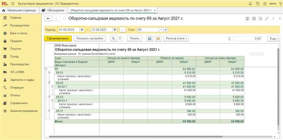Open the hamburger main menu icon
283x140 pixels.
(x=12, y=4)
